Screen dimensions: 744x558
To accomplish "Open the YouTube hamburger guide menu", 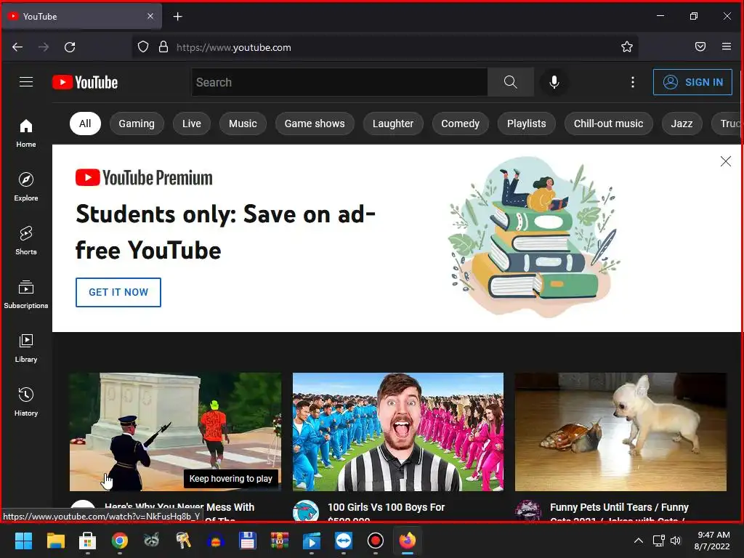I will pyautogui.click(x=26, y=82).
